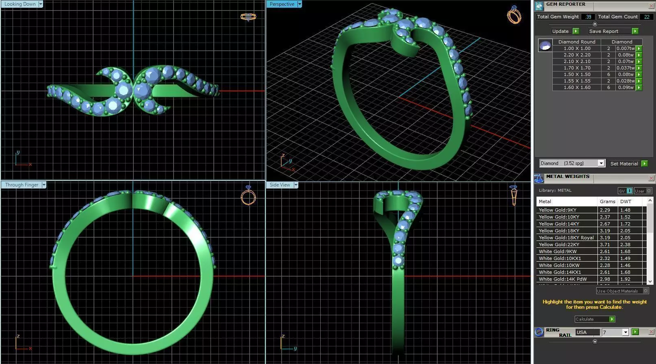This screenshot has height=364, width=656.
Task: Close the Ring Rail panel
Action: point(651,332)
